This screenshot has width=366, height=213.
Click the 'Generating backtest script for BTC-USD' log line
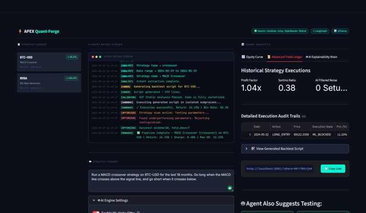coord(146,87)
